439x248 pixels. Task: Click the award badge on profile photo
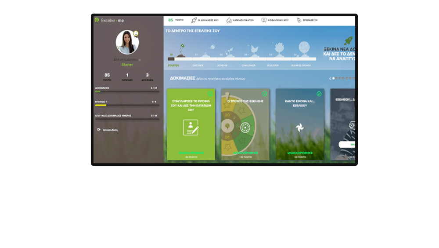(136, 34)
